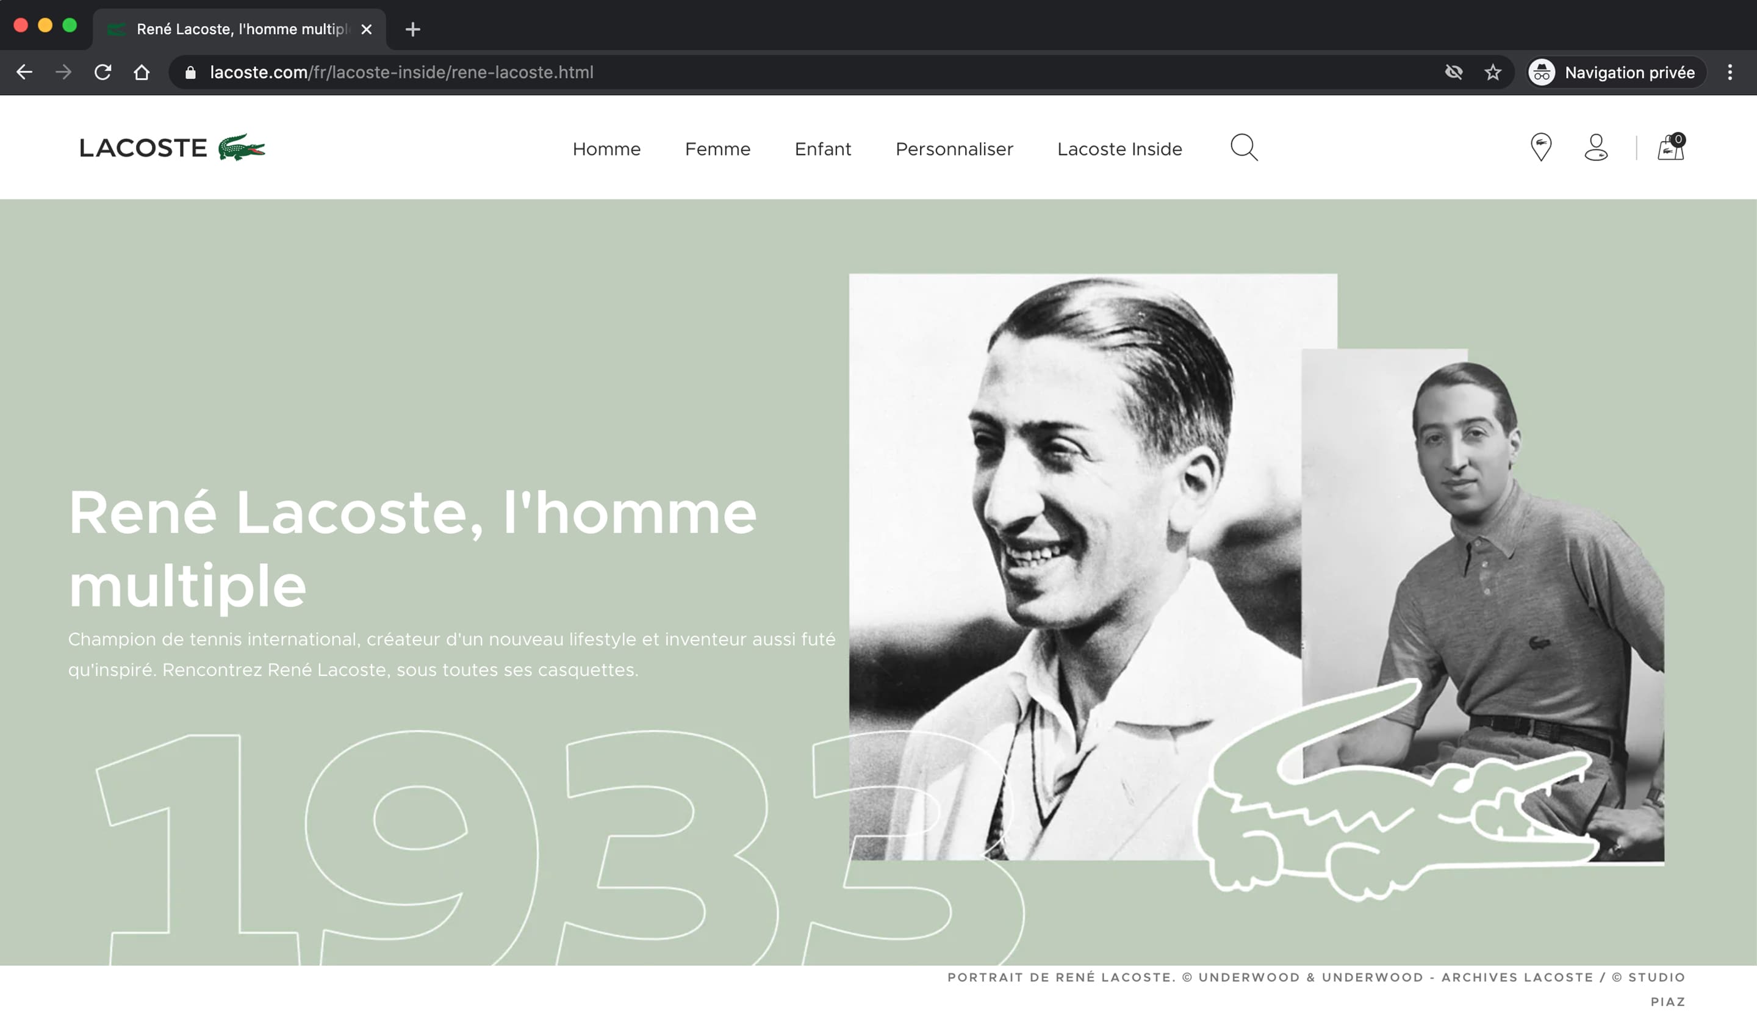The image size is (1757, 1025).
Task: Open the Femme menu
Action: pyautogui.click(x=717, y=149)
